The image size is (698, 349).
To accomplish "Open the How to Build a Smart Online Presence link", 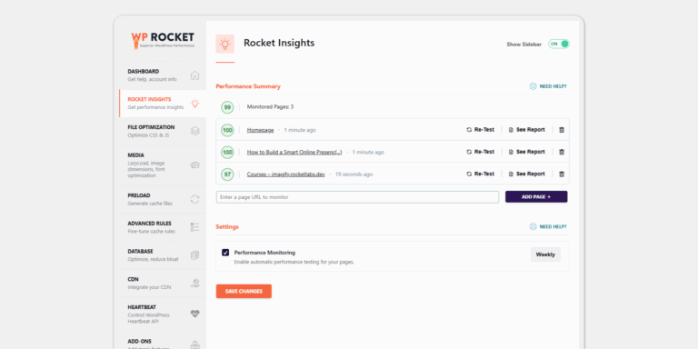I will point(294,153).
